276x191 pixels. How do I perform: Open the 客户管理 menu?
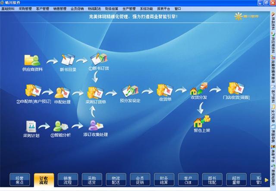tap(42, 9)
